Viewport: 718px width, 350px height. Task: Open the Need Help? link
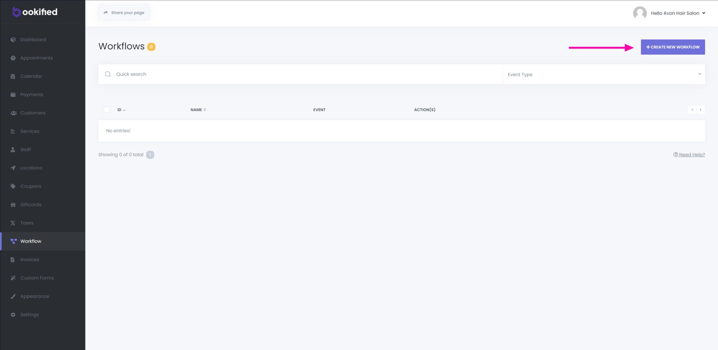pos(689,155)
